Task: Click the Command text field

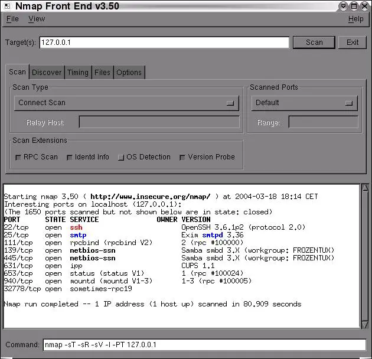Action: tap(204, 344)
